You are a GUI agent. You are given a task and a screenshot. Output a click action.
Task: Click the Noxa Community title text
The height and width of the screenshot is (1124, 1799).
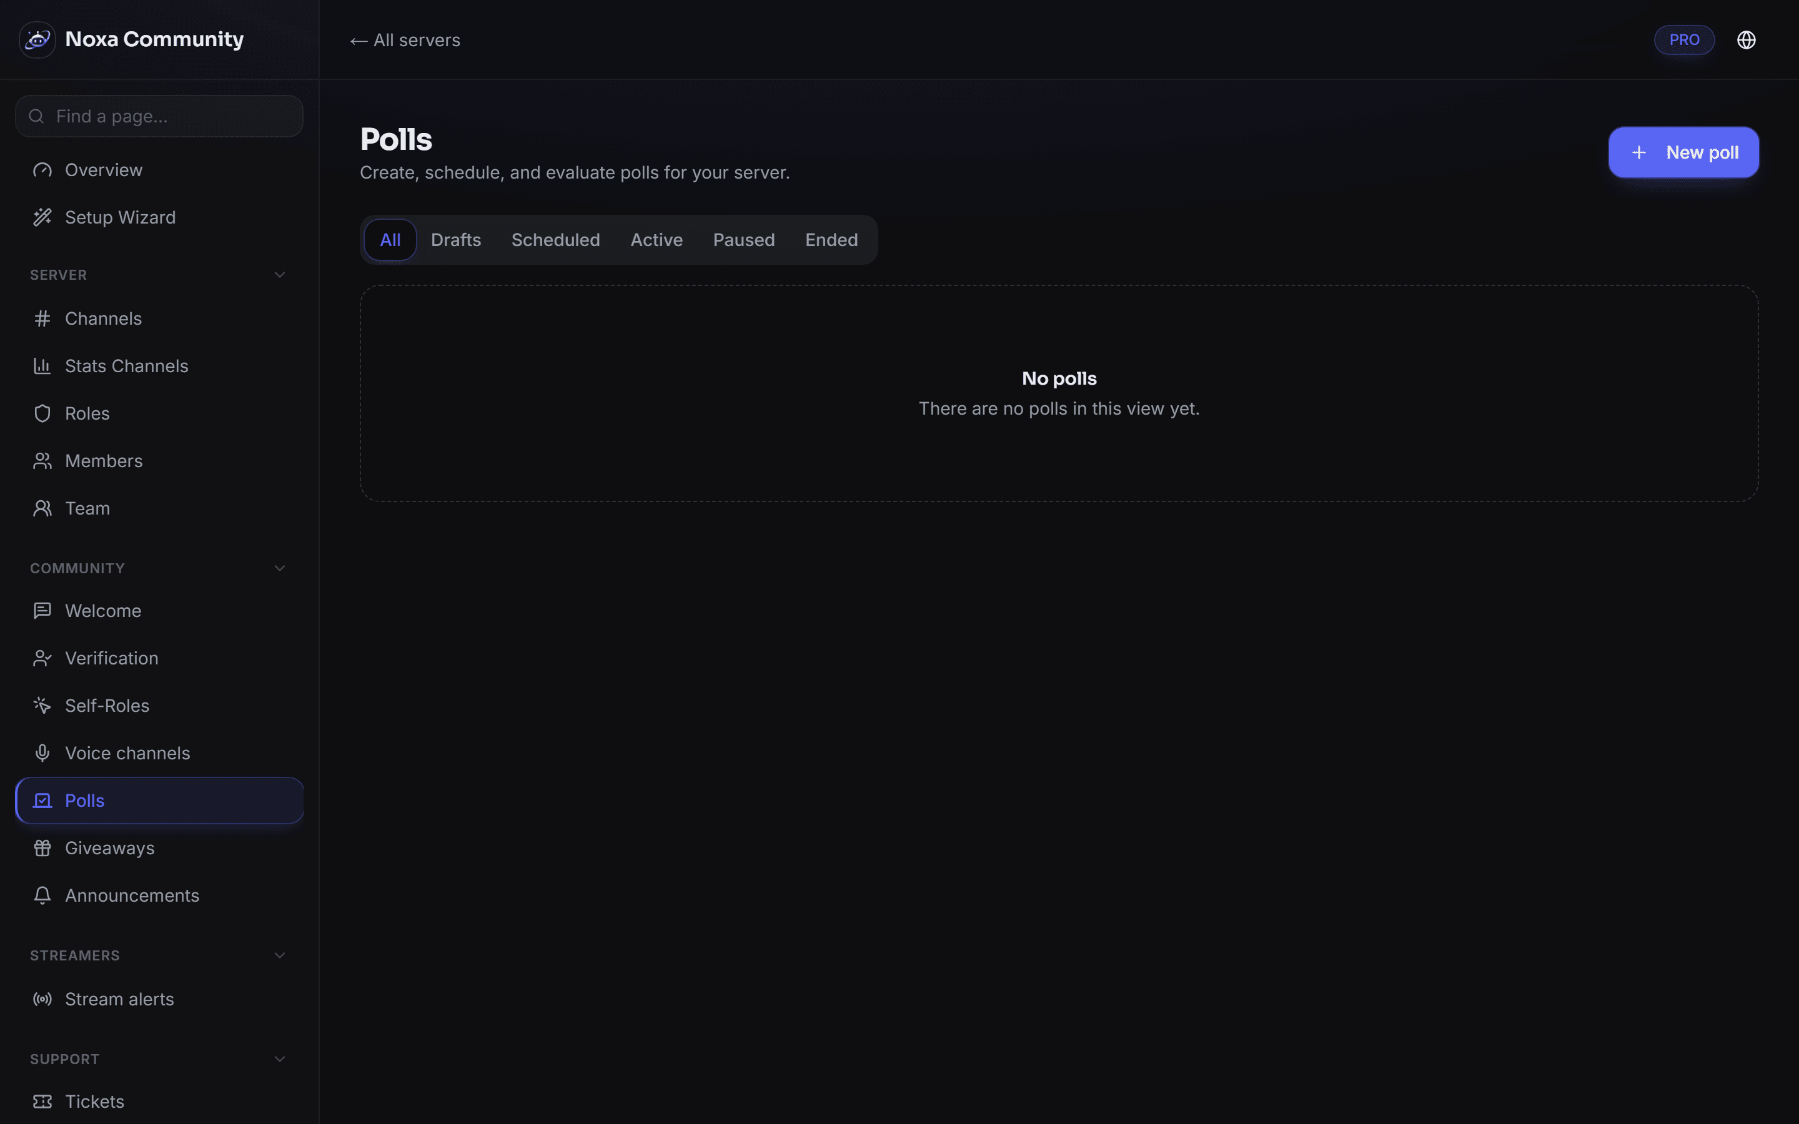tap(155, 39)
